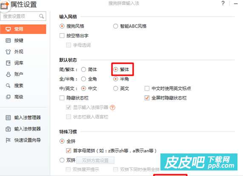Viewport: 243px width, 176px height.
Task: Minimize the 属性设置 window
Action: (x=236, y=3)
